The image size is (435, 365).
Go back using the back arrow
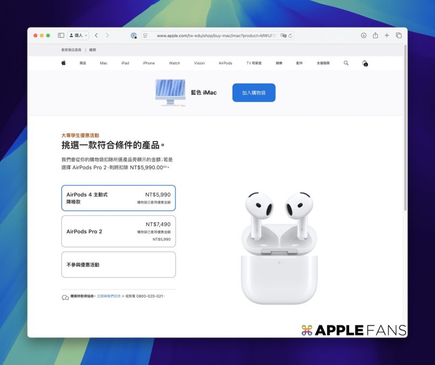tap(96, 36)
